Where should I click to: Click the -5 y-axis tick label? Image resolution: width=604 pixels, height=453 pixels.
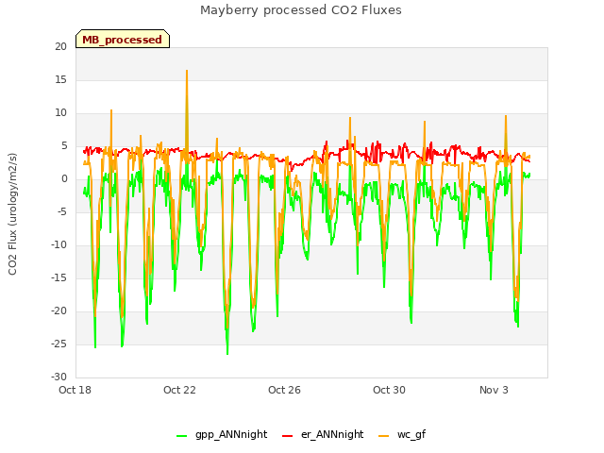click(x=60, y=211)
